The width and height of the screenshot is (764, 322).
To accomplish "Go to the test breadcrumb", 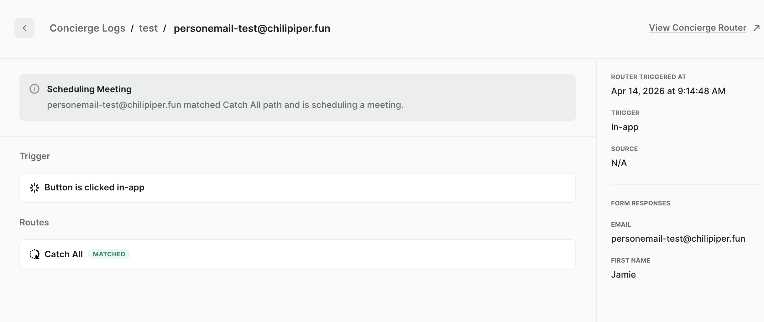I will coord(148,28).
